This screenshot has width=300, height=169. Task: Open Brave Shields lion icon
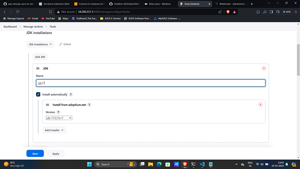[x=228, y=12]
